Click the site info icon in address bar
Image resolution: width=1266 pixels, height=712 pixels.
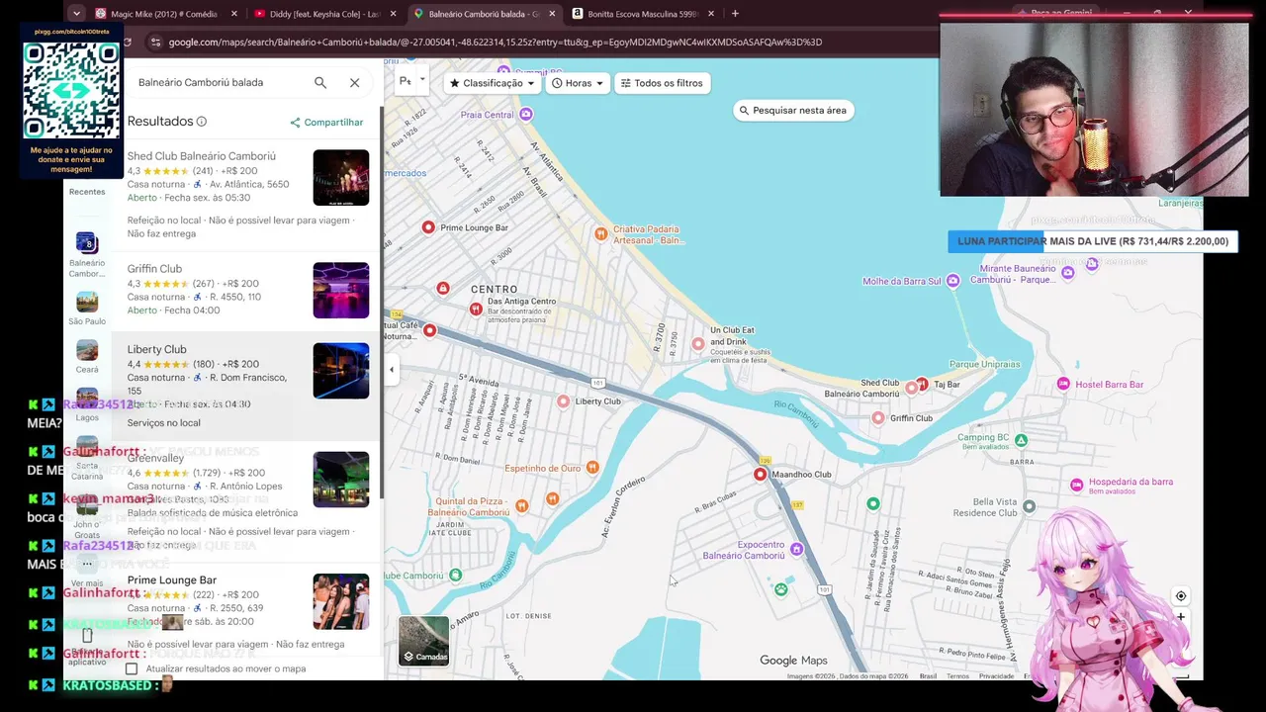tap(154, 43)
